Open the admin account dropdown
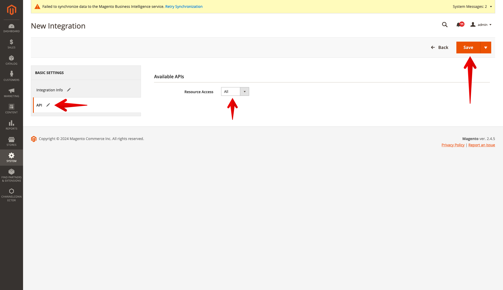503x290 pixels. click(x=481, y=25)
